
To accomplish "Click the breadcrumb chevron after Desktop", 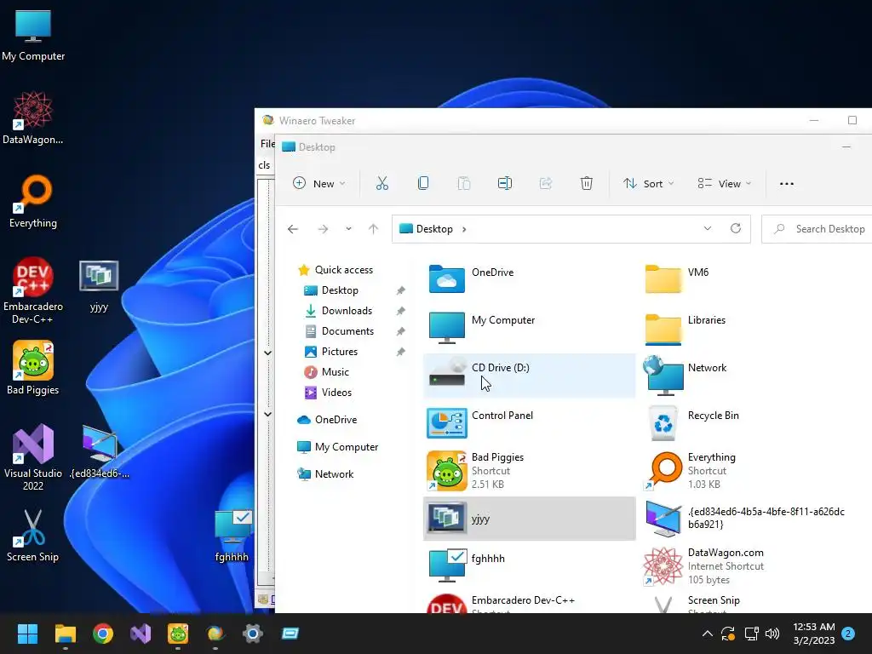I will click(x=464, y=229).
